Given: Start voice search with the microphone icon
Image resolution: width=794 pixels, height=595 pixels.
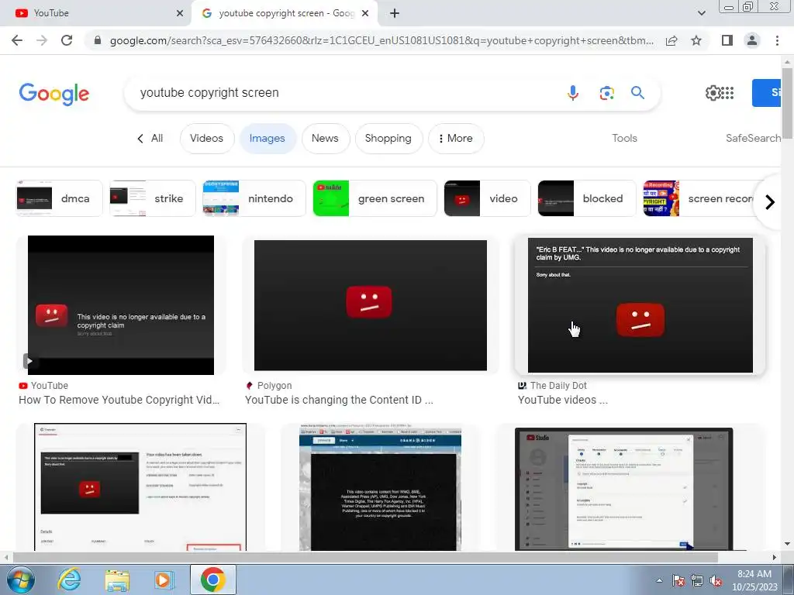Looking at the screenshot, I should pos(573,93).
